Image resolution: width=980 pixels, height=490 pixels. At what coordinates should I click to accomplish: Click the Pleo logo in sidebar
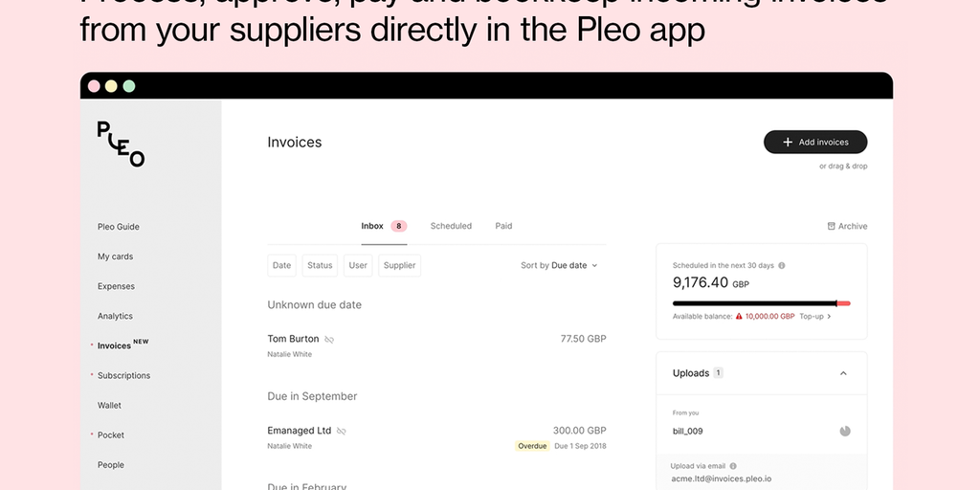pyautogui.click(x=121, y=144)
